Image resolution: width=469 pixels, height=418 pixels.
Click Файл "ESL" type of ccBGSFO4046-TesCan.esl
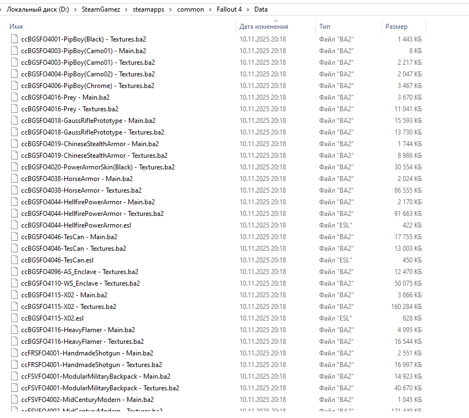tap(336, 260)
